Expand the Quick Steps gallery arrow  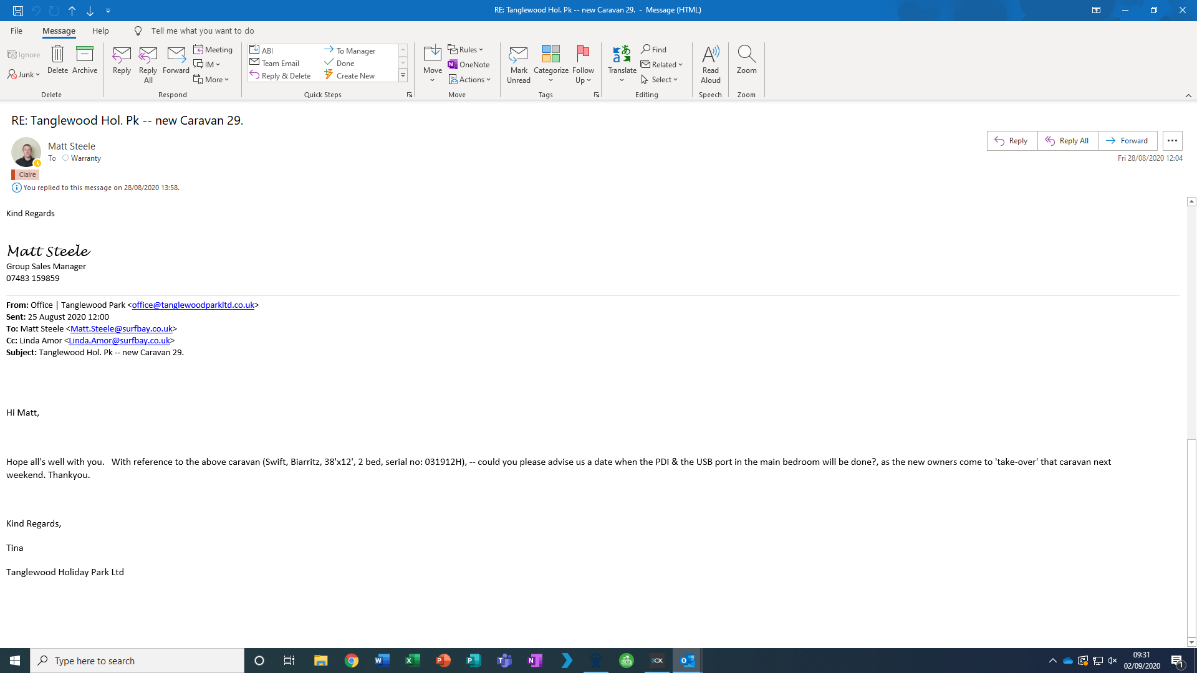point(403,75)
